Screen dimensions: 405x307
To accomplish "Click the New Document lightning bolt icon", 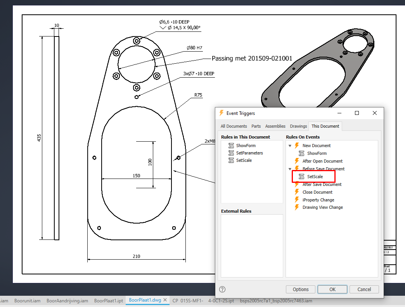I will tap(297, 146).
